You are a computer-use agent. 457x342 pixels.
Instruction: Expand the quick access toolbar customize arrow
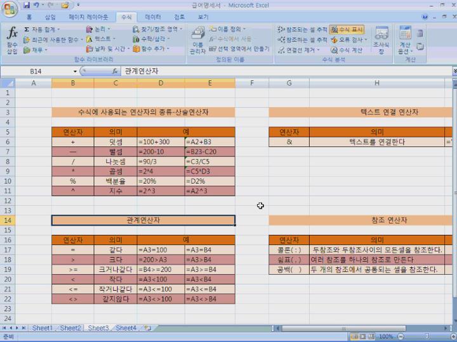click(78, 5)
